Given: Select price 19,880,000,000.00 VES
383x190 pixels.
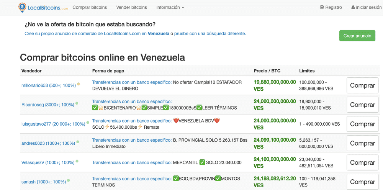Looking at the screenshot, I should pos(275,85).
